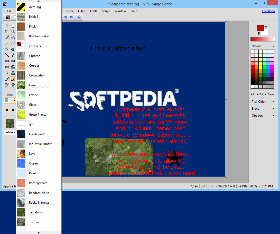The image size is (280, 234).
Task: Open the Help menu
Action: coord(134,11)
